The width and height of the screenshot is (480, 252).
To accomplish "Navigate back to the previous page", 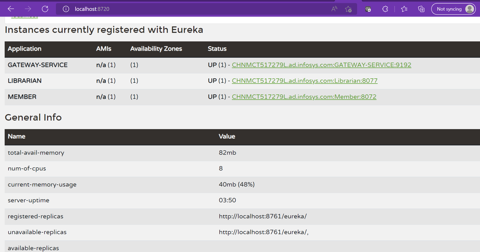I will click(11, 9).
